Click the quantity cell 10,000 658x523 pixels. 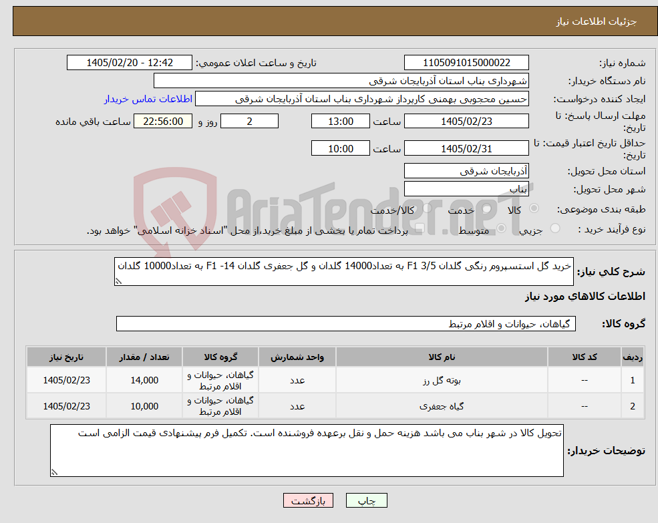144,406
